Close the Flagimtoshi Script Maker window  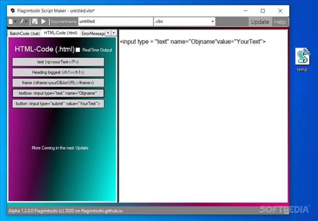coord(280,11)
